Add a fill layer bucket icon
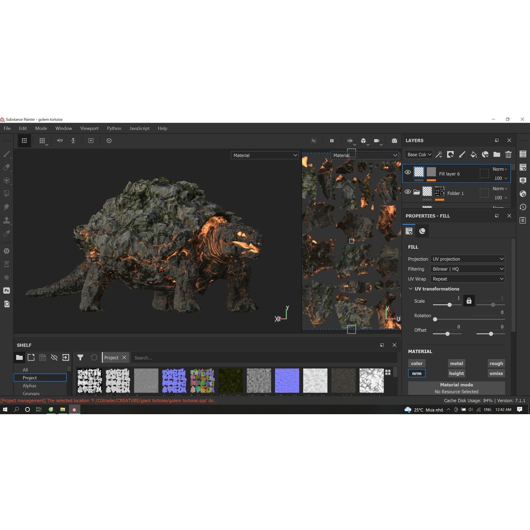The image size is (530, 530). (474, 155)
